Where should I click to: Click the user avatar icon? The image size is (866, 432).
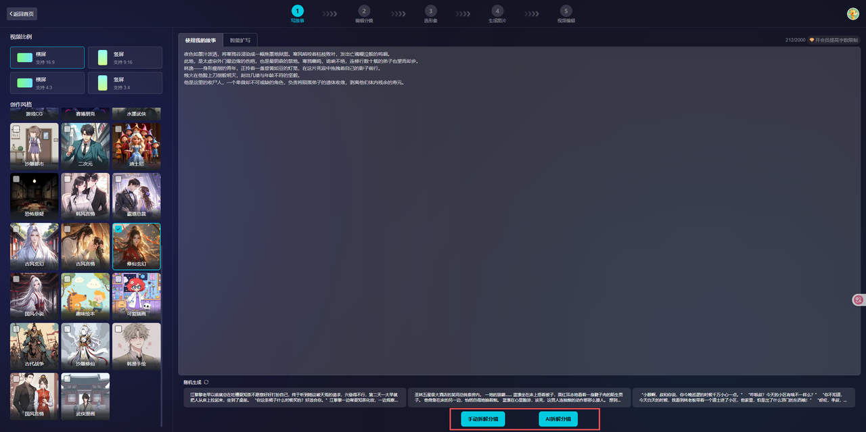852,14
